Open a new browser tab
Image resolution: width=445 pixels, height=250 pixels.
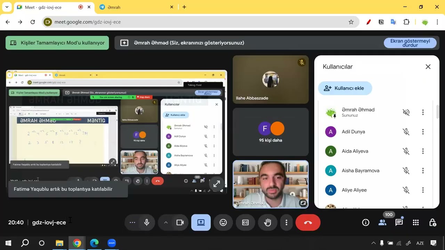tap(184, 7)
